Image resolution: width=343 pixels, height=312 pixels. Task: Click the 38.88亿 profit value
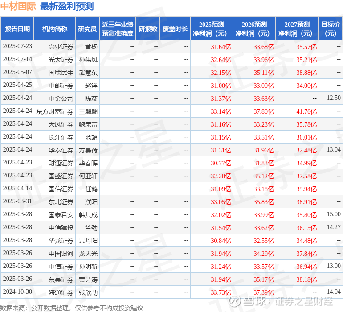click(306, 73)
